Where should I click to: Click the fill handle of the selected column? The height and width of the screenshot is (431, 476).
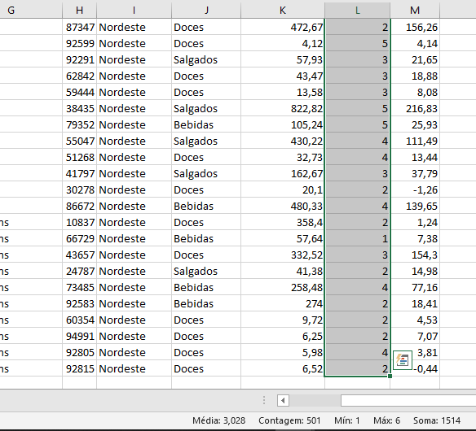390,376
